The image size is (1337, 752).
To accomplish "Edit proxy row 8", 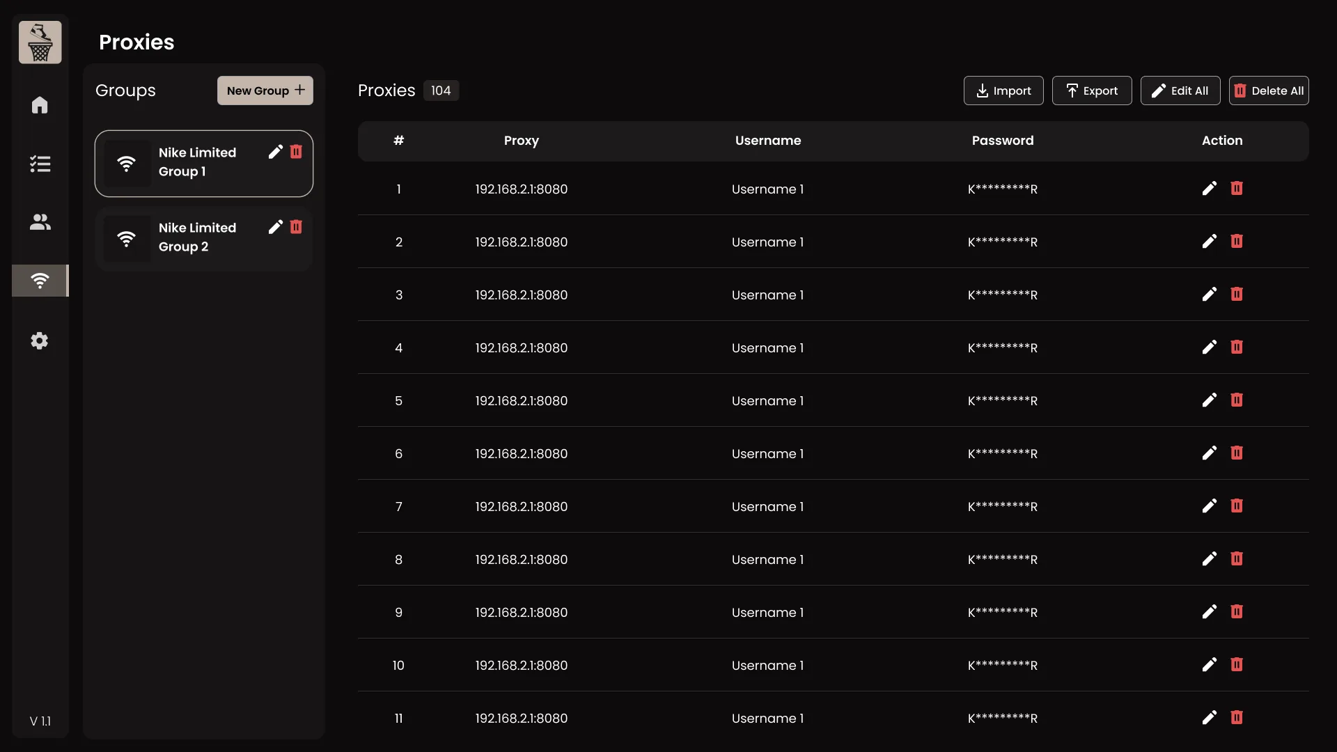I will click(1210, 559).
